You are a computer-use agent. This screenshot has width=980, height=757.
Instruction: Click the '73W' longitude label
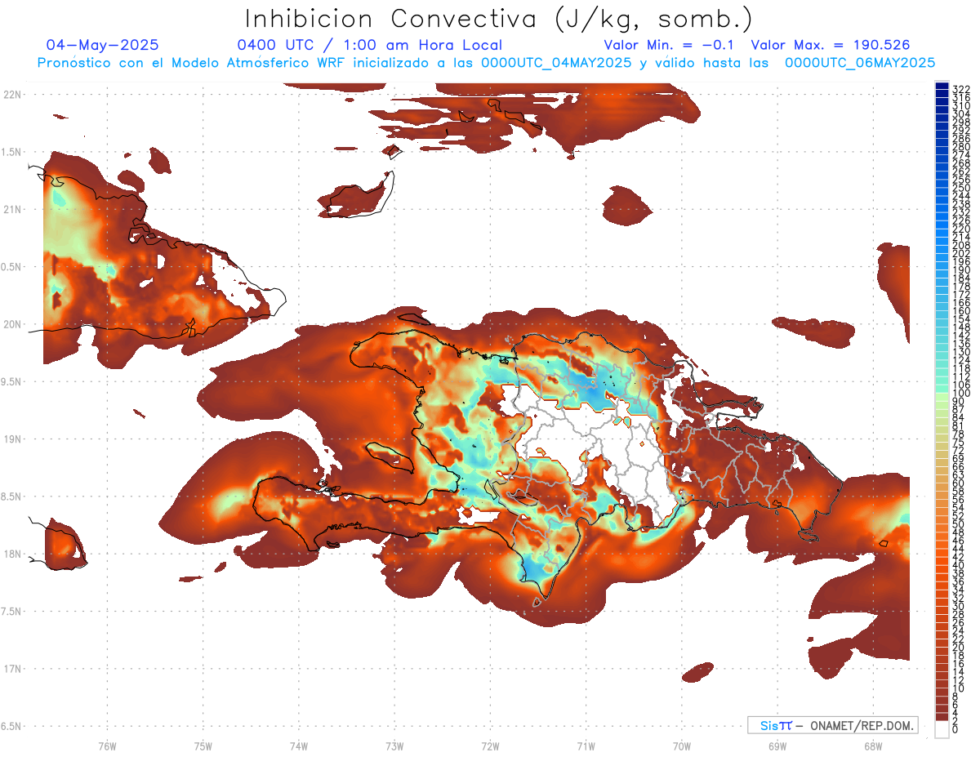point(394,746)
